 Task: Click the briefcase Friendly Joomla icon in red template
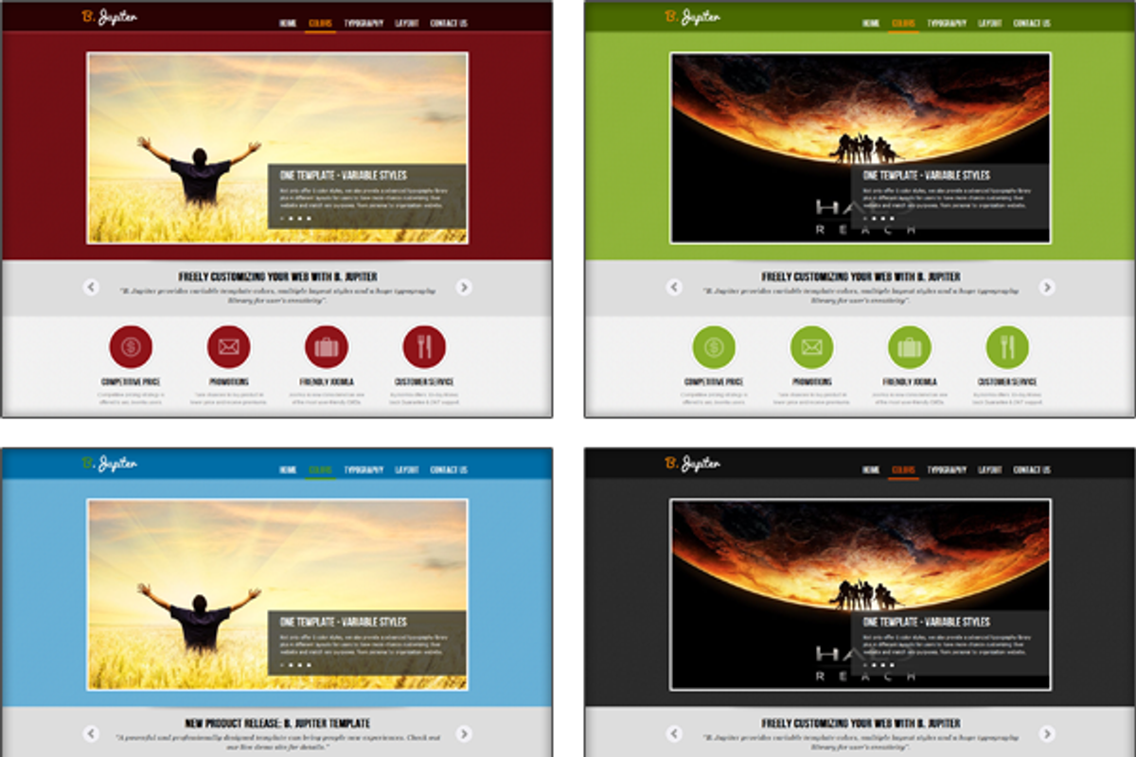pos(327,347)
